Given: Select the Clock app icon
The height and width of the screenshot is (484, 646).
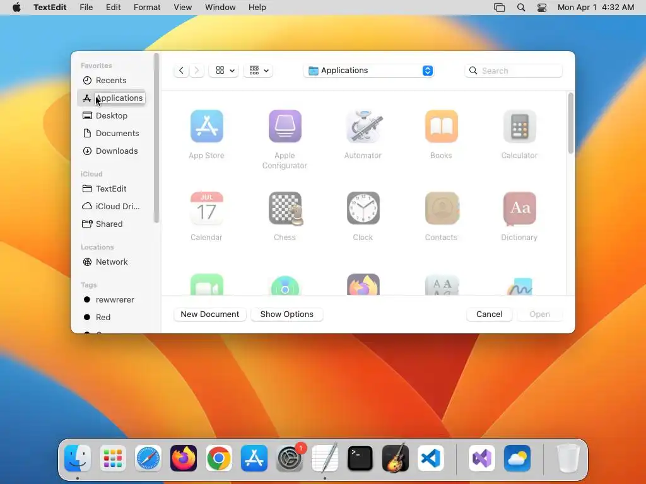Looking at the screenshot, I should click(x=363, y=208).
